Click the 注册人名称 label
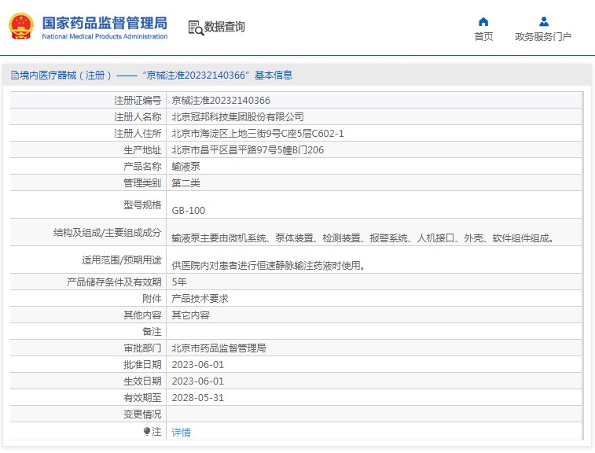 click(138, 117)
